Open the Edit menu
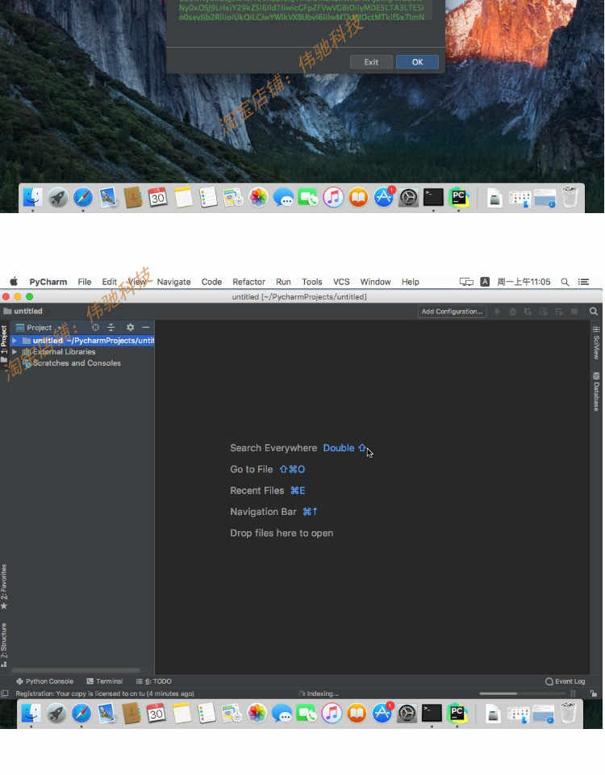The image size is (605, 775). point(109,282)
